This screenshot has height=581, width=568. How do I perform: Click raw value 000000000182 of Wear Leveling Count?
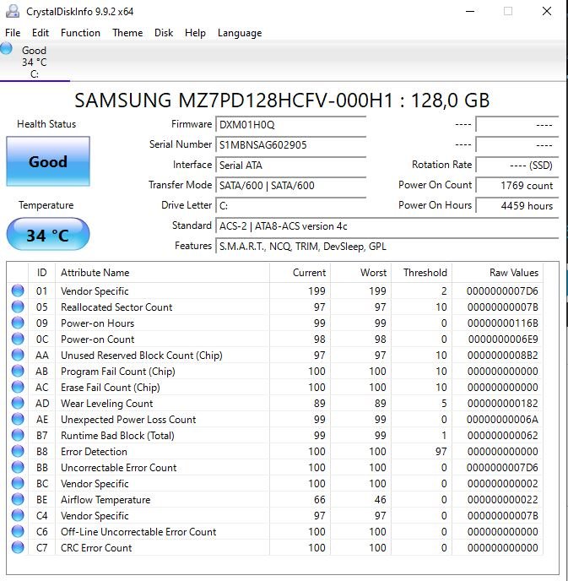(x=502, y=404)
